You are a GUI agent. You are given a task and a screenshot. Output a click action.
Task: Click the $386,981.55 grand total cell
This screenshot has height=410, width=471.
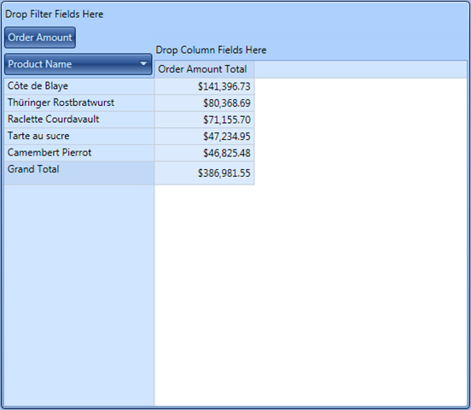point(204,173)
